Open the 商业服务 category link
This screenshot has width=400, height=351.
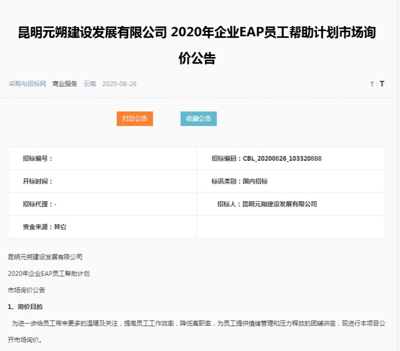[65, 84]
